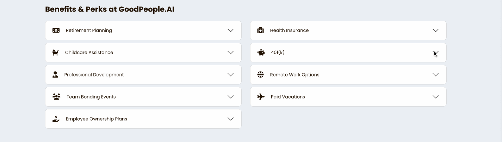
Task: Click the medical kit icon for Health Insurance
Action: [261, 31]
